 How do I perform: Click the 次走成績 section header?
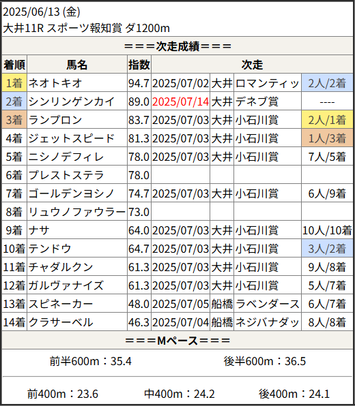pos(177,46)
